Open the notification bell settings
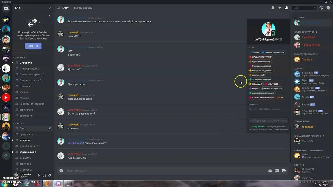The image size is (333, 187). pyautogui.click(x=273, y=8)
